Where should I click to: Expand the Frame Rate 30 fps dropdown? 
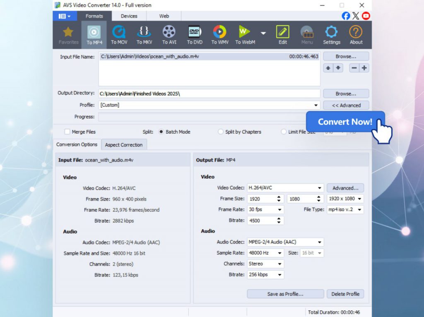(280, 210)
